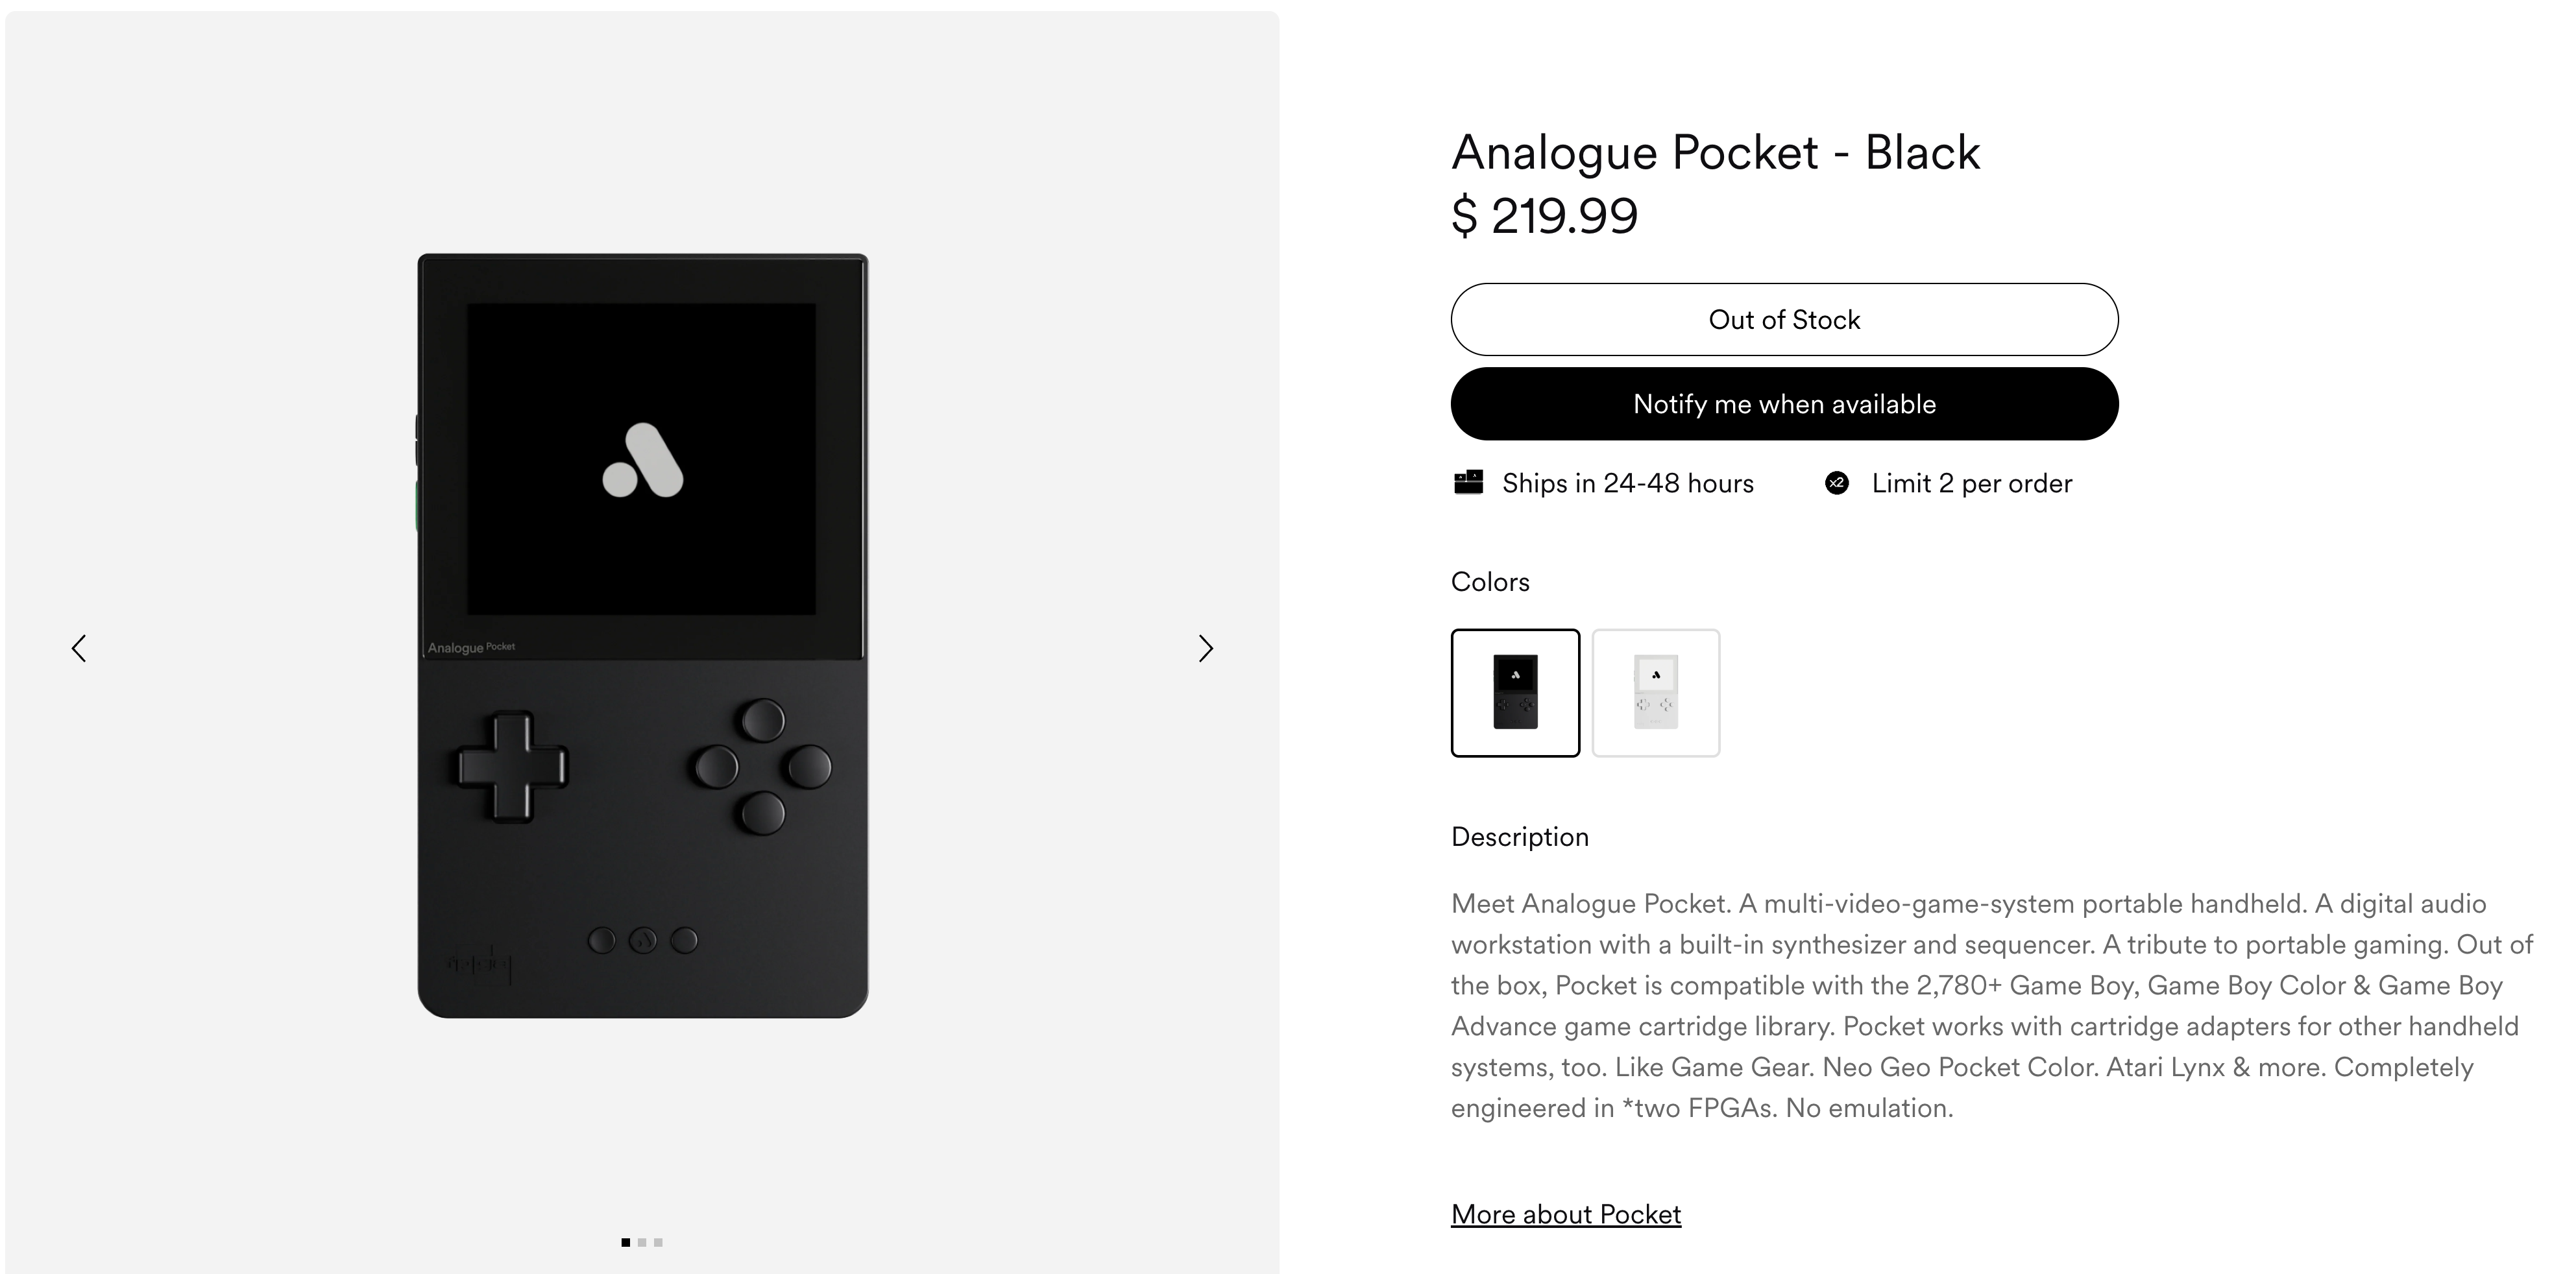The width and height of the screenshot is (2576, 1274).
Task: Select the first carousel indicator dot
Action: coord(626,1242)
